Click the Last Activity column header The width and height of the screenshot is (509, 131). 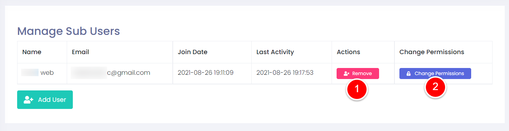[275, 52]
